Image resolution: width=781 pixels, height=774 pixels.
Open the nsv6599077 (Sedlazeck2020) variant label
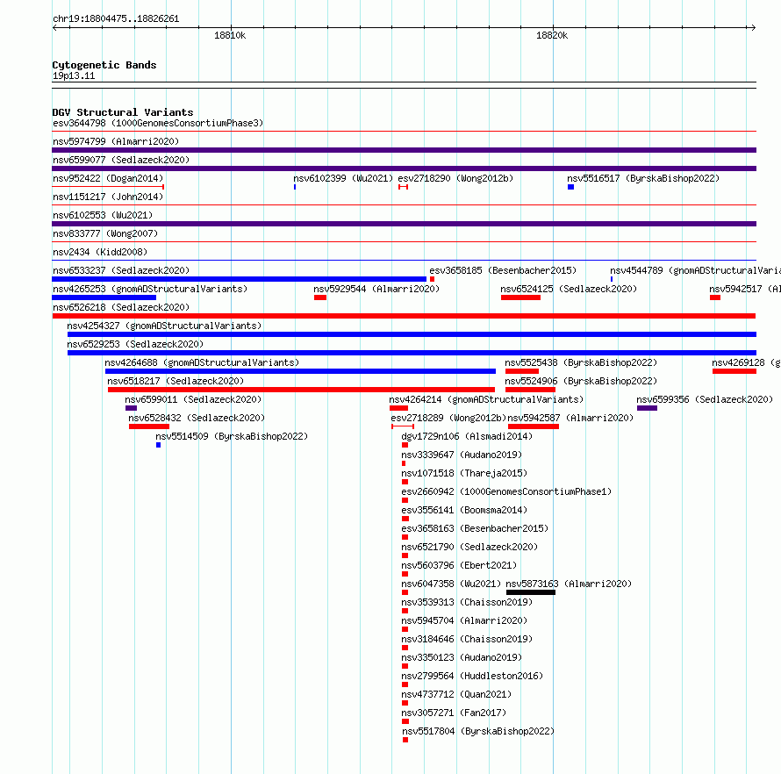click(121, 160)
